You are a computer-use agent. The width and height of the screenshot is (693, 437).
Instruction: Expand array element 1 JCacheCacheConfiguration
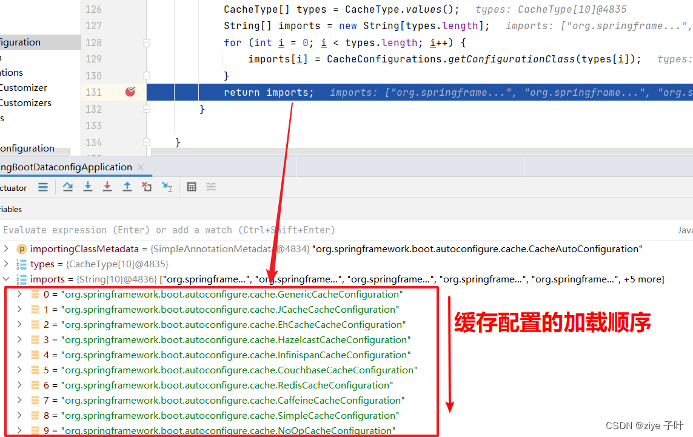coord(19,309)
